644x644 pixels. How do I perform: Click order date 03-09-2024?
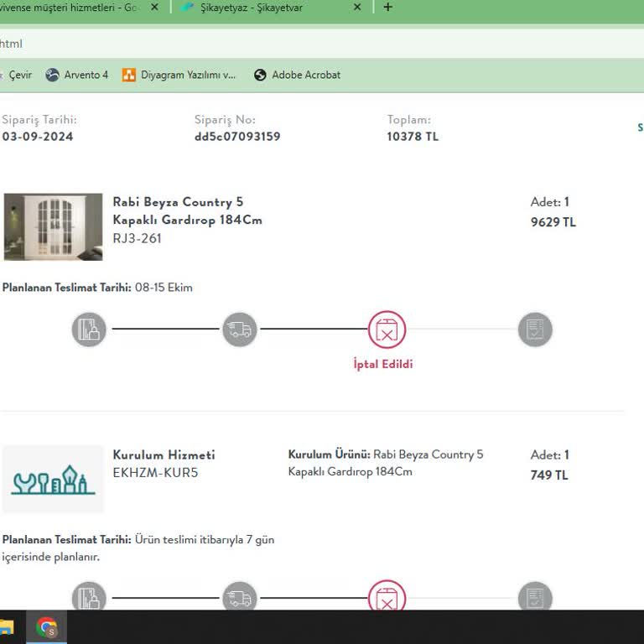click(38, 137)
